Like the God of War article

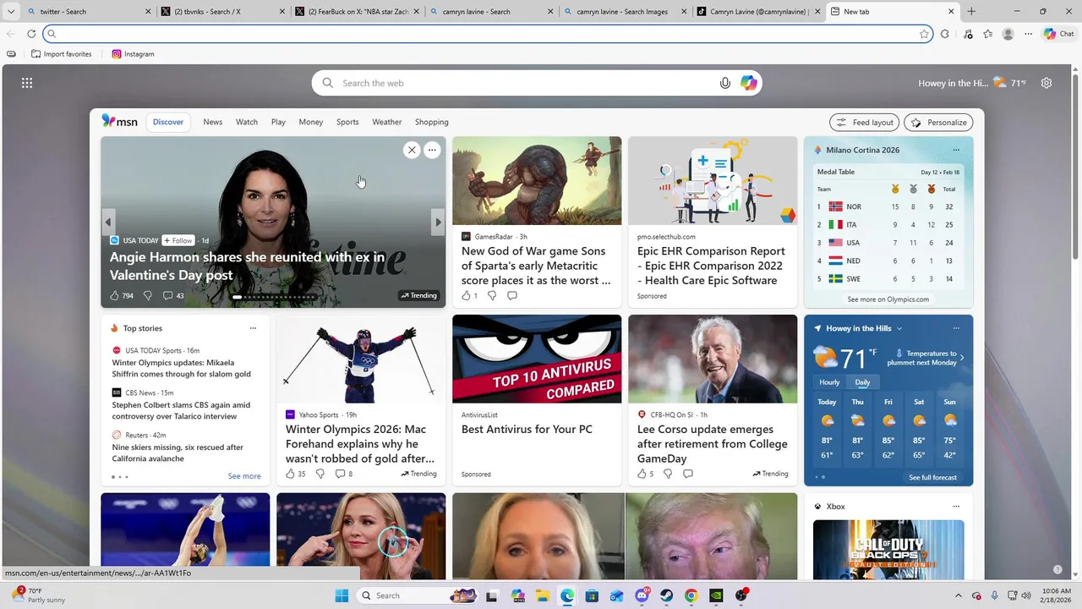pos(466,295)
